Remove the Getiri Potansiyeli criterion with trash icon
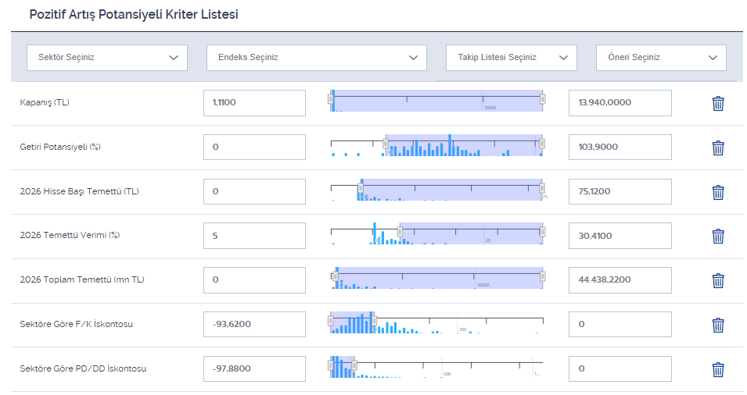This screenshot has height=395, width=747. [717, 148]
